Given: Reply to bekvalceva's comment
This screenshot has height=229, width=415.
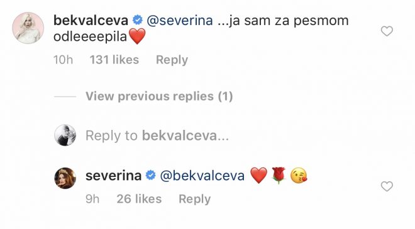Looking at the screenshot, I should click(172, 60).
